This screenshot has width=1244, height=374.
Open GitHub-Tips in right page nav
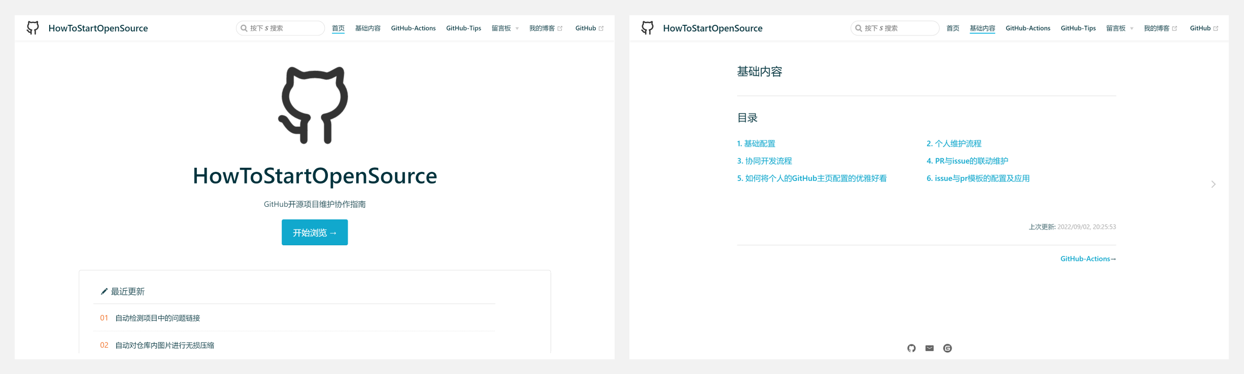(x=1078, y=28)
